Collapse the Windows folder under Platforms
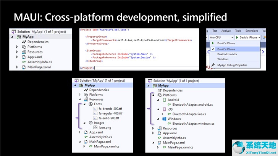The image size is (278, 156). (158, 119)
